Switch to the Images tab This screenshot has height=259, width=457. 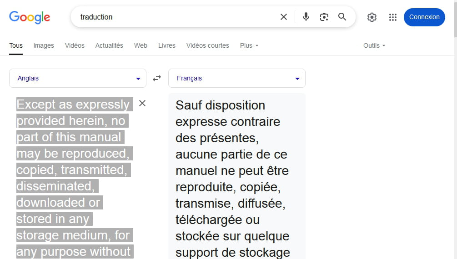click(44, 45)
